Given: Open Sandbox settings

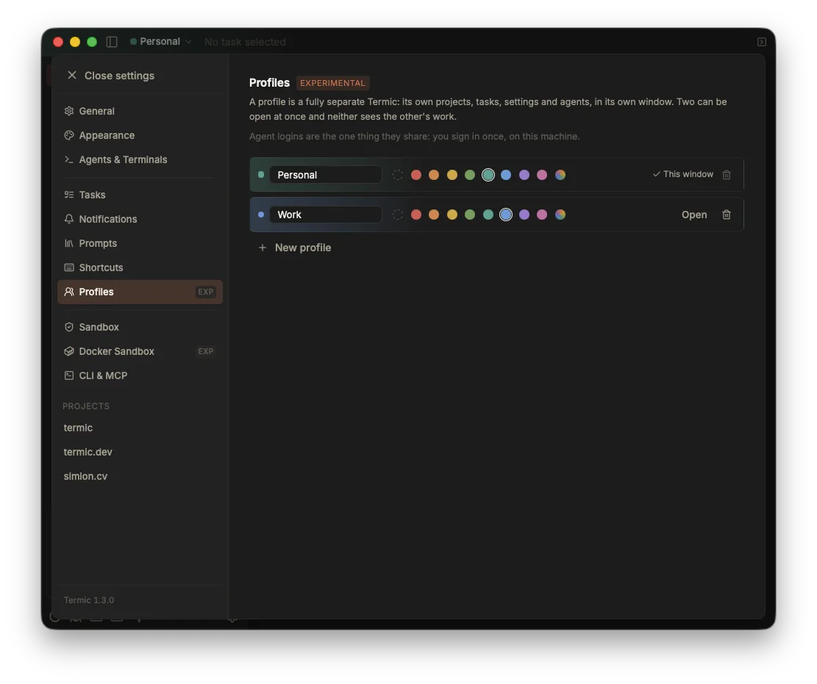Looking at the screenshot, I should point(140,327).
